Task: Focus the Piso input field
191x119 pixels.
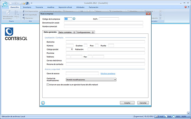Action: 97,46
